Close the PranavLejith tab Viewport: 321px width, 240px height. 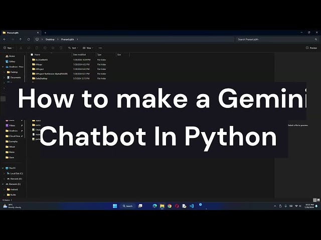[38, 32]
